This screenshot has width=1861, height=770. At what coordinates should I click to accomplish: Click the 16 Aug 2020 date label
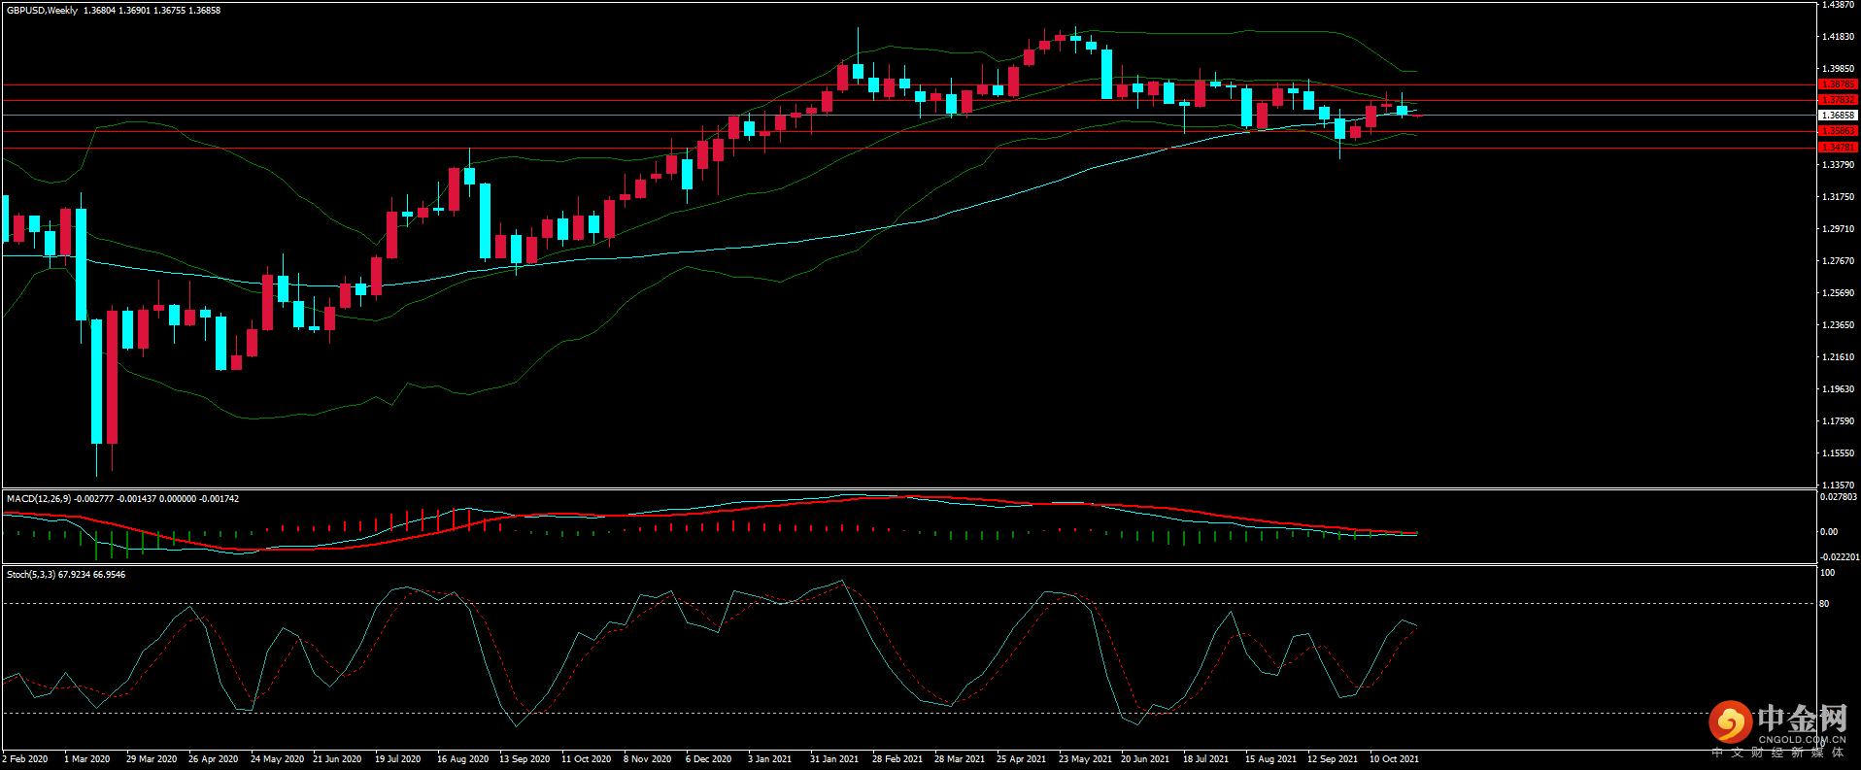click(x=462, y=759)
